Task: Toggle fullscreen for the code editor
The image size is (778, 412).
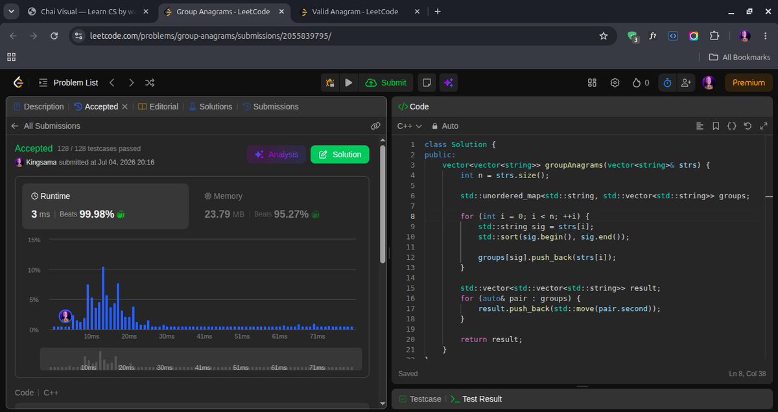Action: tap(763, 126)
